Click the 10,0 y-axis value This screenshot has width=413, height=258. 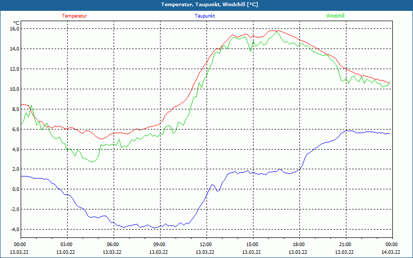click(x=14, y=89)
